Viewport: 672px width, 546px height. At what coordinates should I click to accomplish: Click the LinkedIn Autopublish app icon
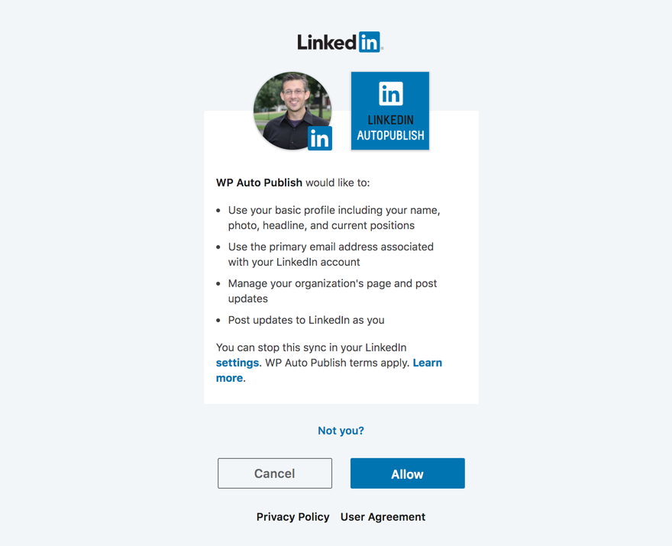[x=389, y=110]
